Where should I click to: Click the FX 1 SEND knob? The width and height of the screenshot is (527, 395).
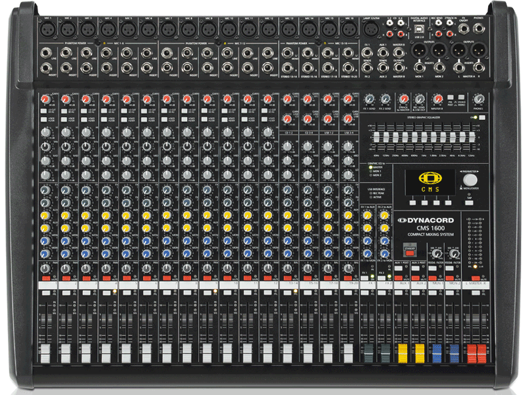(x=369, y=99)
